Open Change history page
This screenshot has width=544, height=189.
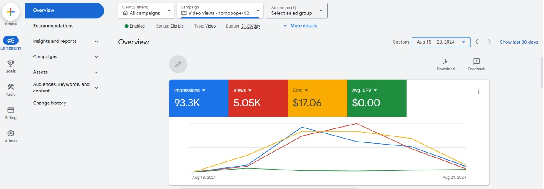click(x=49, y=103)
